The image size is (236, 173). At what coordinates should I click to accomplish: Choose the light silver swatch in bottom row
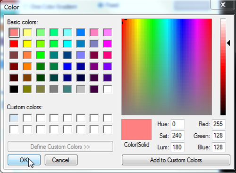[x=81, y=89]
